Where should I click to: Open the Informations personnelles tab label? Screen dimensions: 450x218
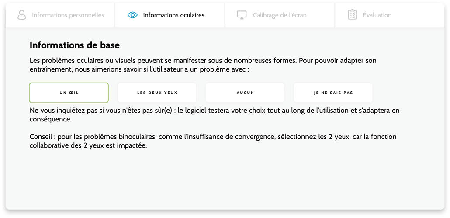(68, 15)
